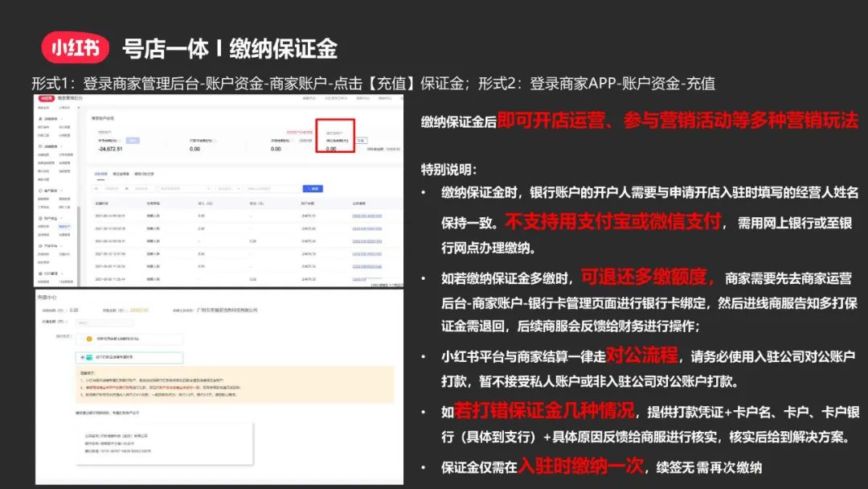The height and width of the screenshot is (489, 868).
Task: Click the blue search button in filter row
Action: click(313, 189)
